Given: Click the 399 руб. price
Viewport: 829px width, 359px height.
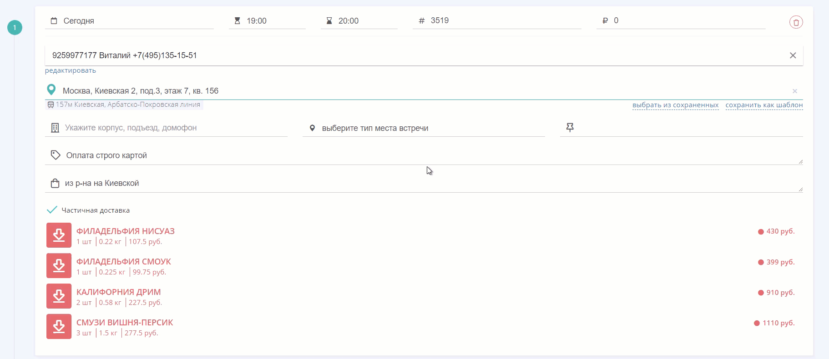Looking at the screenshot, I should (780, 262).
